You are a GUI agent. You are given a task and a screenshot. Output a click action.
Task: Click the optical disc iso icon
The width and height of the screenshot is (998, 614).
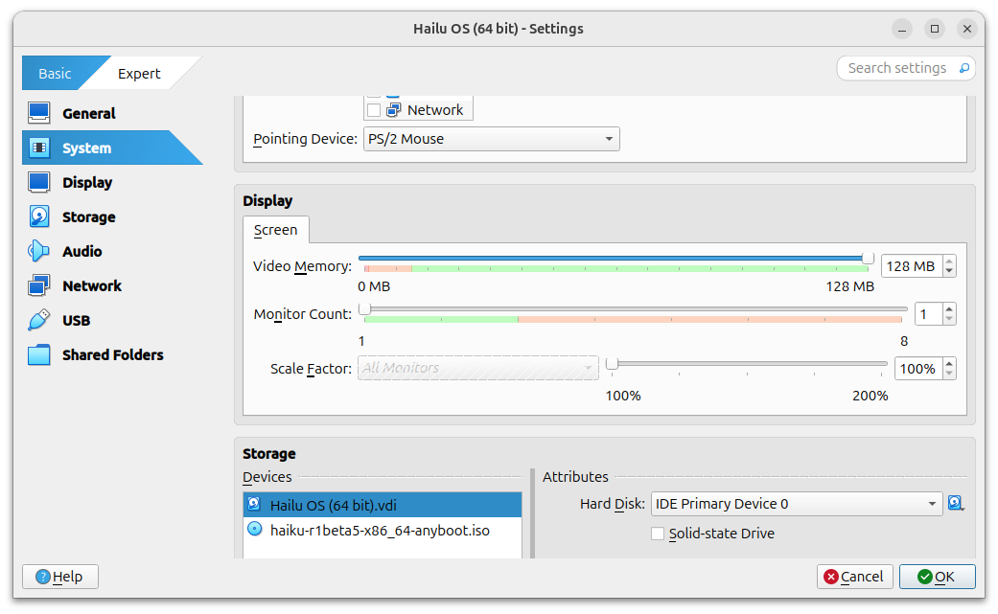pyautogui.click(x=255, y=529)
